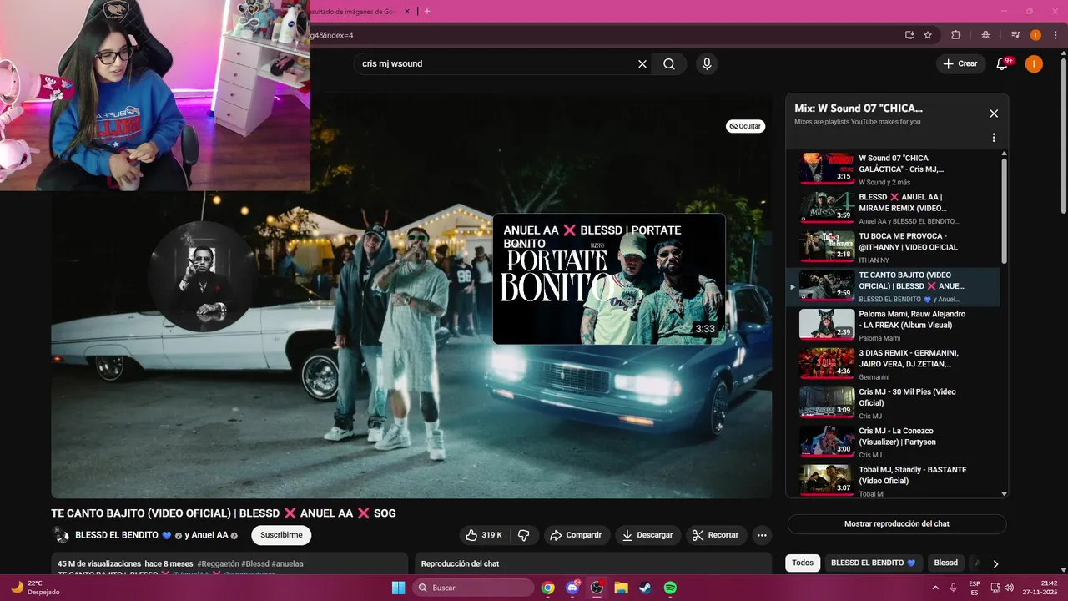Click circular channel avatar on end screen
The height and width of the screenshot is (601, 1068).
(202, 277)
